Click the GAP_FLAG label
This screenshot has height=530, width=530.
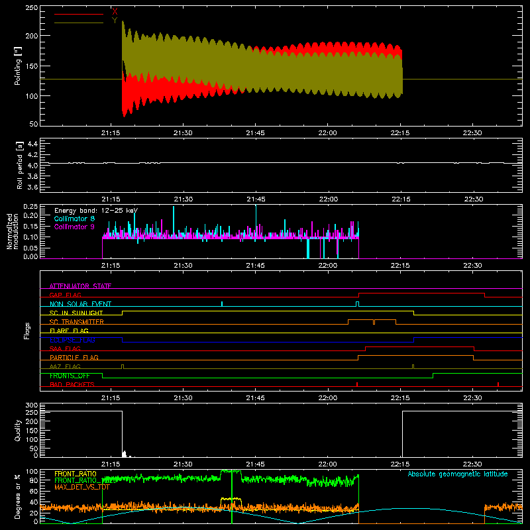pos(65,295)
